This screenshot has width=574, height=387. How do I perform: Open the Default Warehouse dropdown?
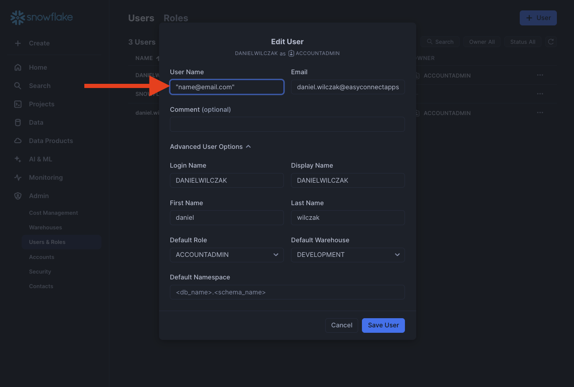(x=348, y=255)
